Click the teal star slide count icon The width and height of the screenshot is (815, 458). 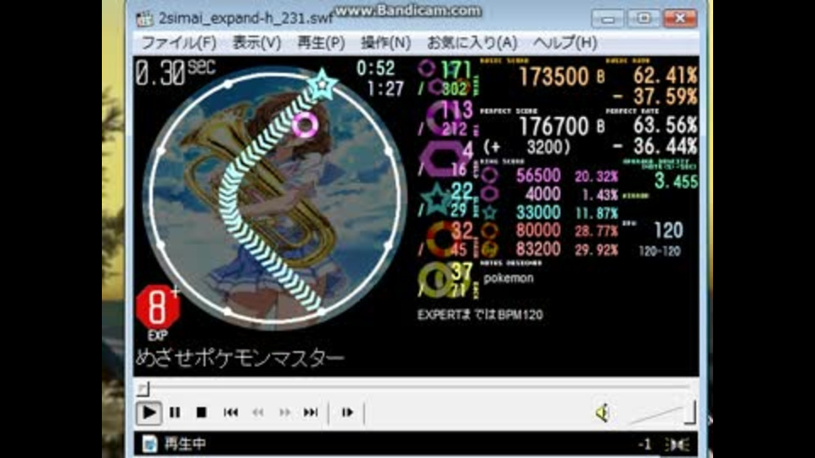436,199
